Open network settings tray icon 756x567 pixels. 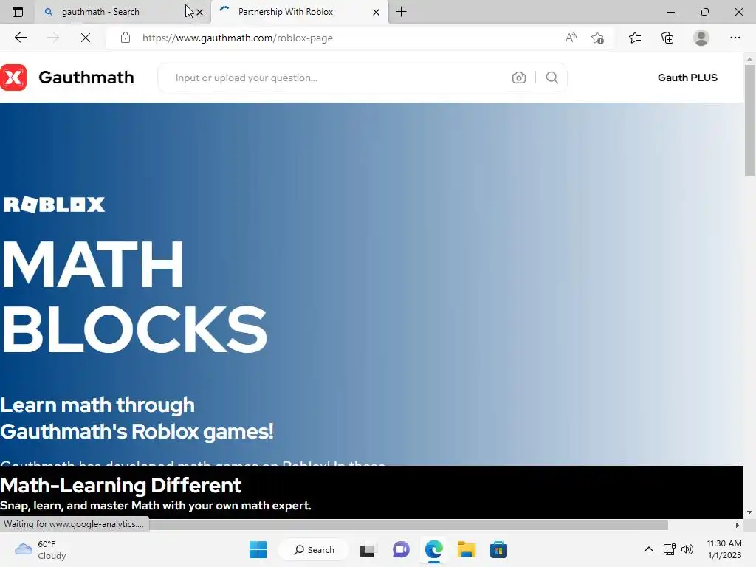669,549
